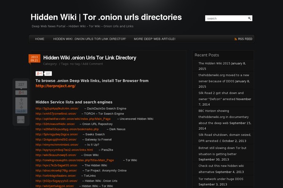This screenshot has height=188, width=283.
Task: Click the site title Hidden Wiki header
Action: point(106,17)
